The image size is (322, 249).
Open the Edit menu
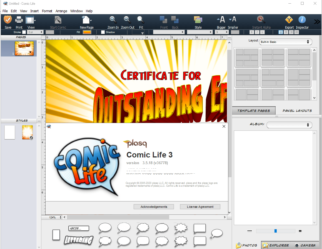click(x=14, y=11)
